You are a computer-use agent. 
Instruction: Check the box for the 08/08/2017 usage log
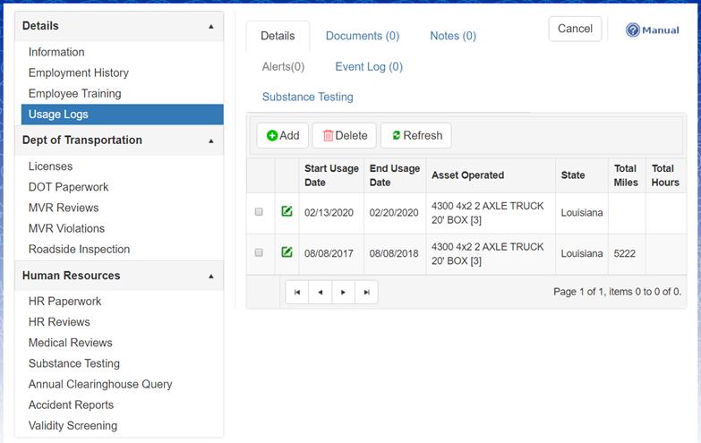pos(259,253)
